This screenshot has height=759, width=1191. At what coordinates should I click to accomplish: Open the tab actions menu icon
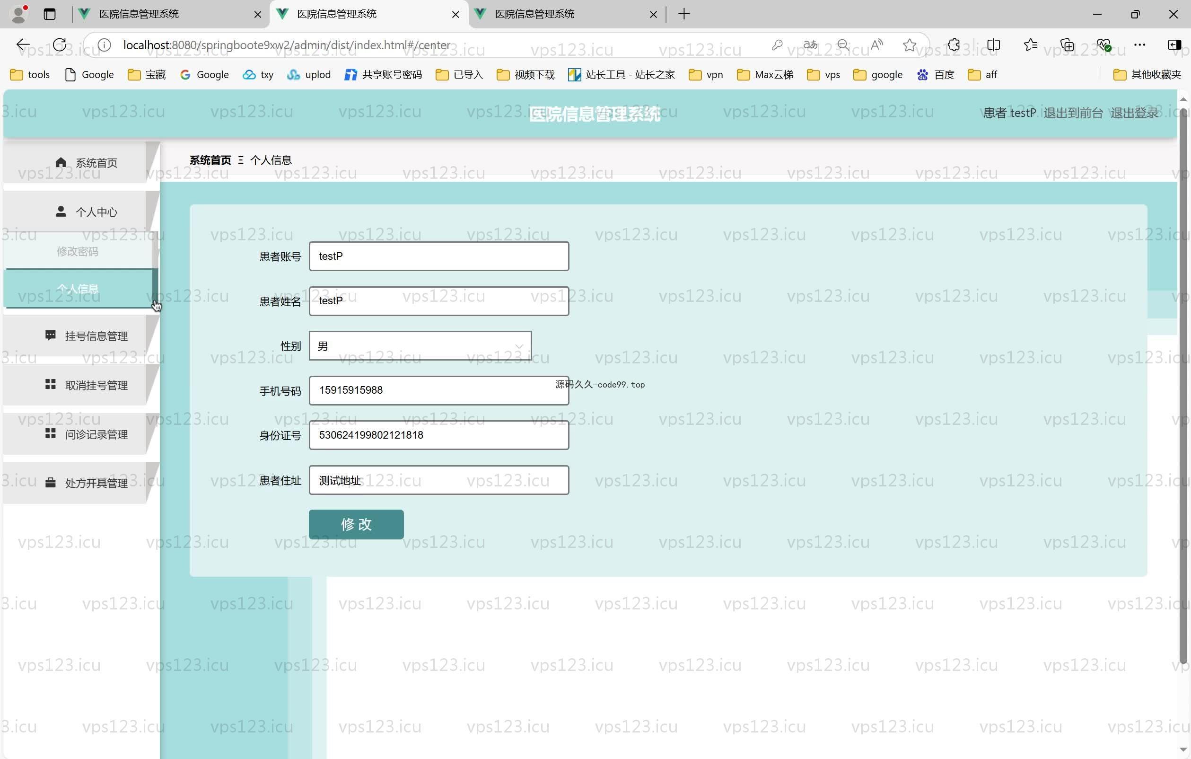[x=50, y=14]
